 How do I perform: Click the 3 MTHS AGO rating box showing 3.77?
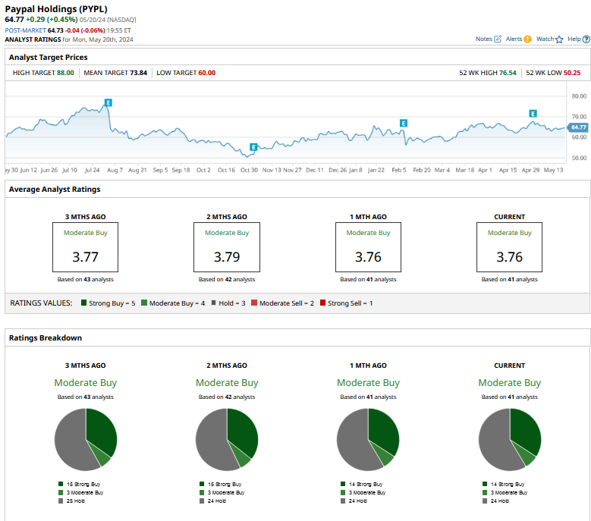click(x=85, y=246)
